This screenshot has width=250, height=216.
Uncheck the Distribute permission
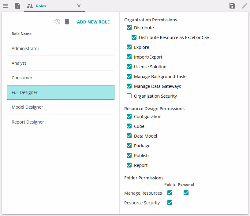click(x=129, y=28)
